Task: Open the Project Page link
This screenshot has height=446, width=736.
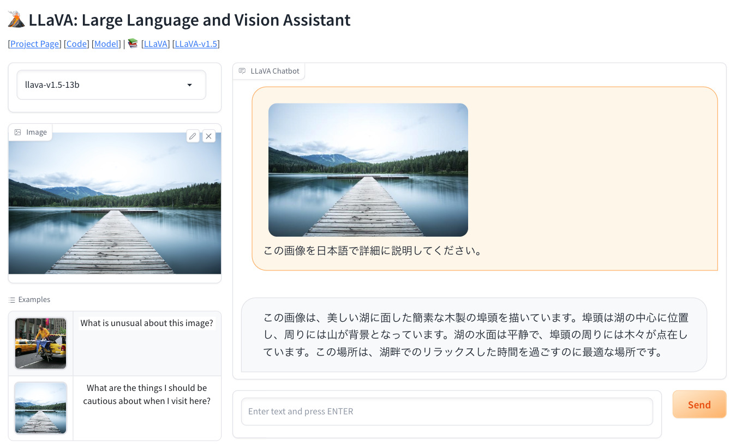Action: 34,44
